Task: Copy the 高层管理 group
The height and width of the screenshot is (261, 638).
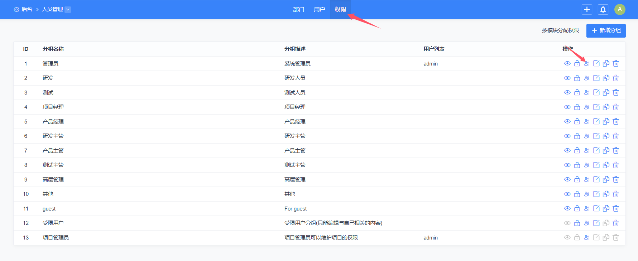Action: point(606,179)
